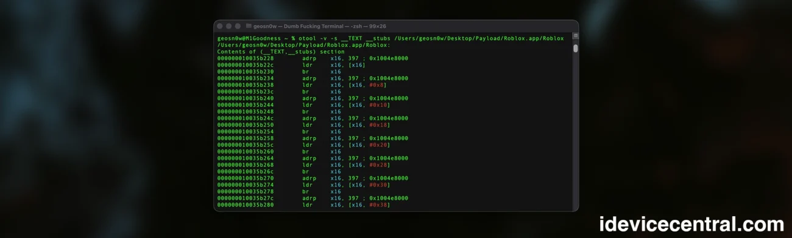
Task: Click address 000000010035b244
Action: pyautogui.click(x=246, y=105)
